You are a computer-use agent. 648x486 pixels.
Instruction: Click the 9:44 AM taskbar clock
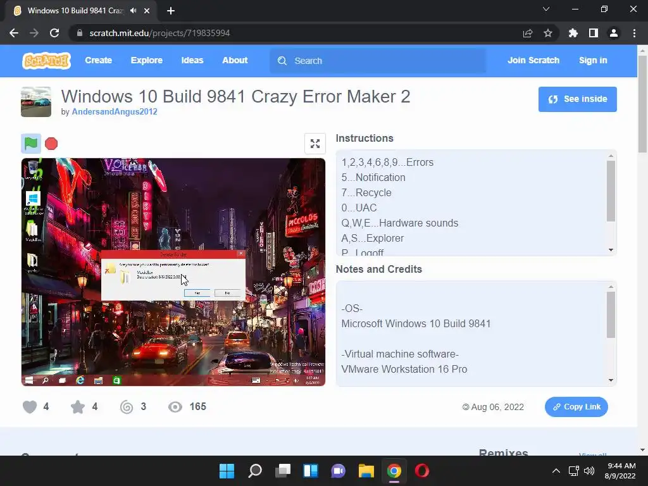pyautogui.click(x=621, y=466)
